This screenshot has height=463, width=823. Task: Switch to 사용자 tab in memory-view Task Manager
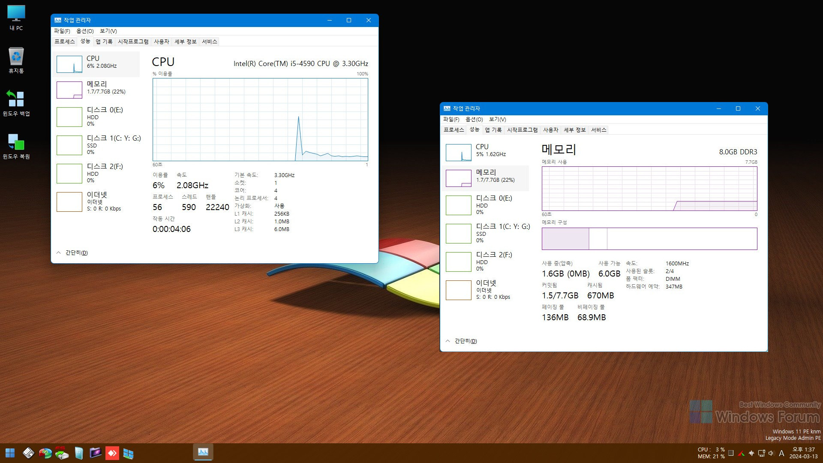(551, 130)
